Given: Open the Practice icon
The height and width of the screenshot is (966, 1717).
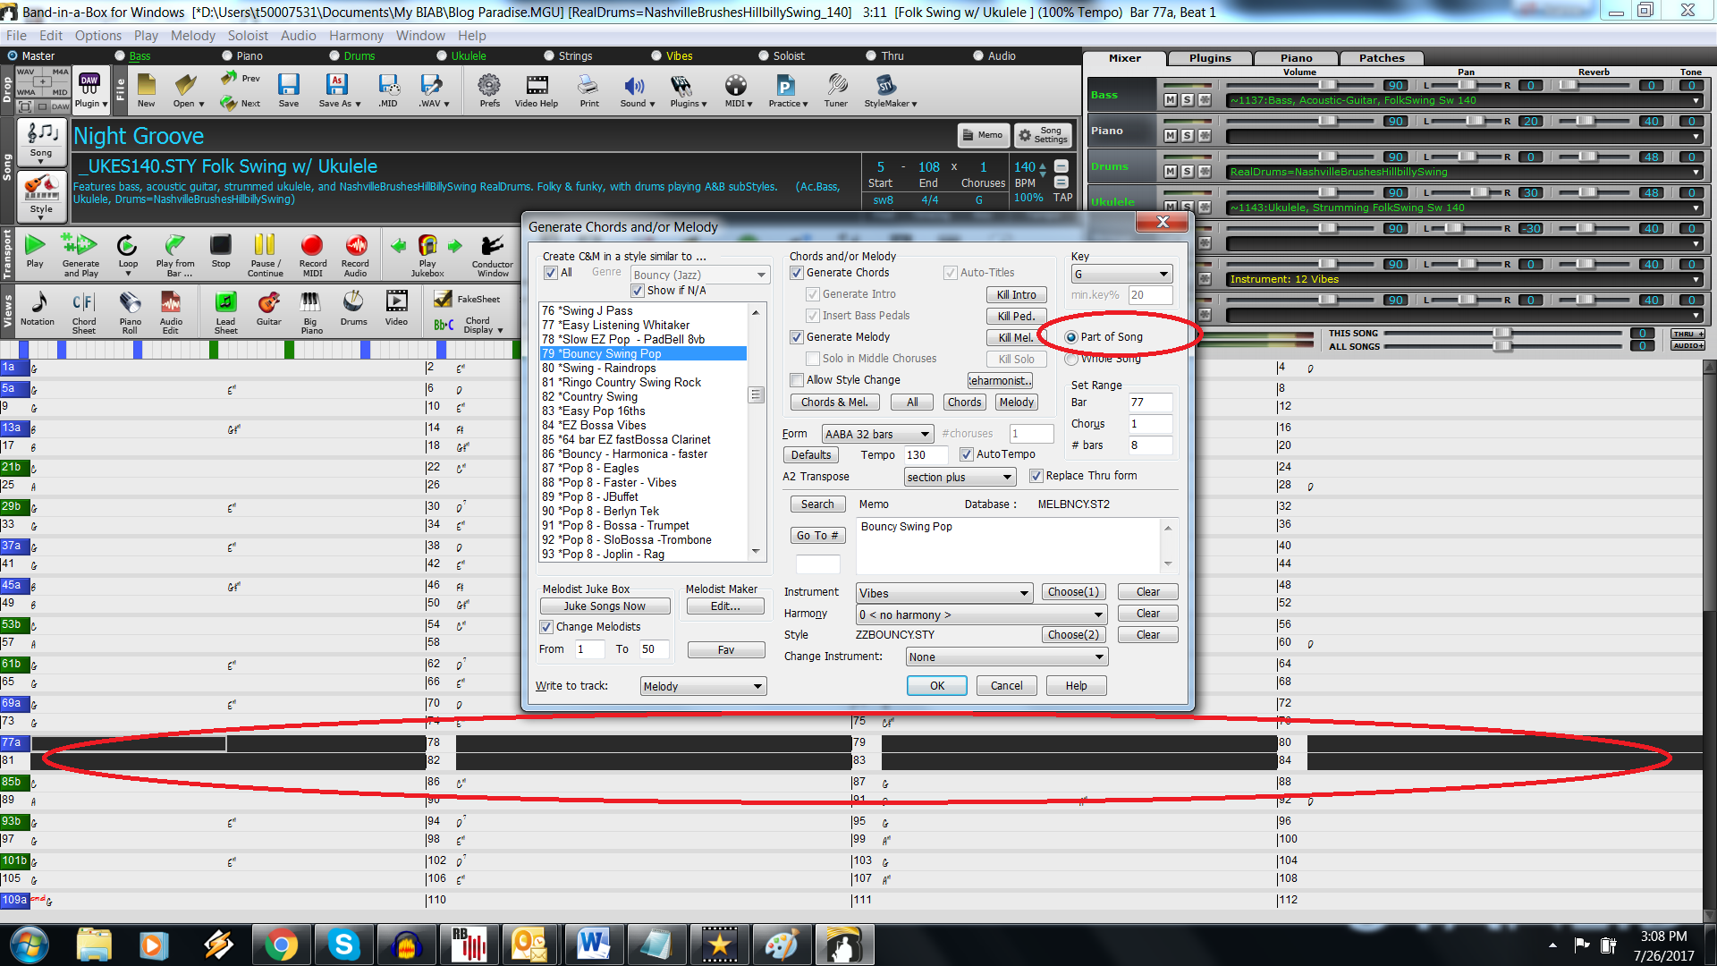Looking at the screenshot, I should [787, 89].
